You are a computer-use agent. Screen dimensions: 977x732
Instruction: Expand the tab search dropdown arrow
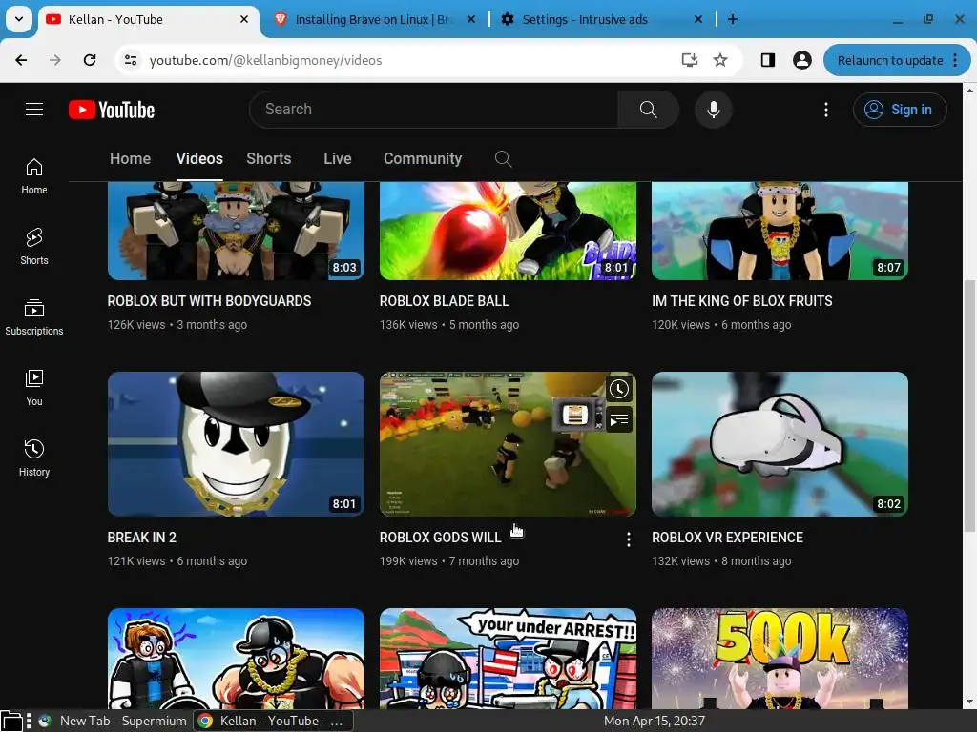pos(19,19)
